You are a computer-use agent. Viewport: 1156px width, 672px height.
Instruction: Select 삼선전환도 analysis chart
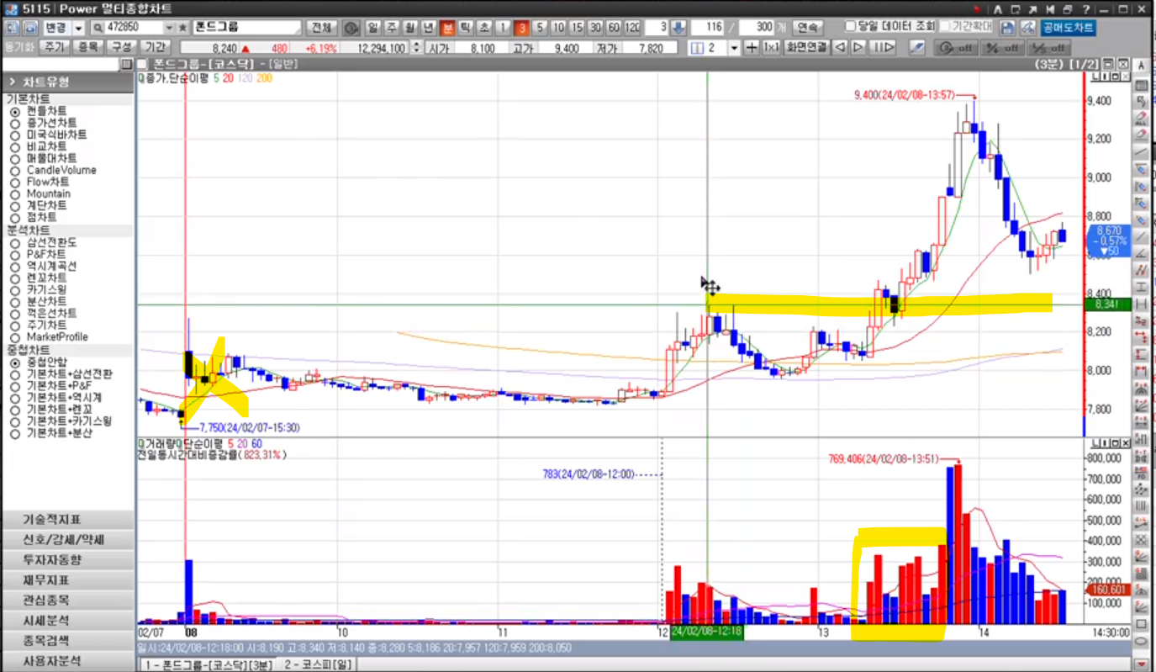pos(14,242)
